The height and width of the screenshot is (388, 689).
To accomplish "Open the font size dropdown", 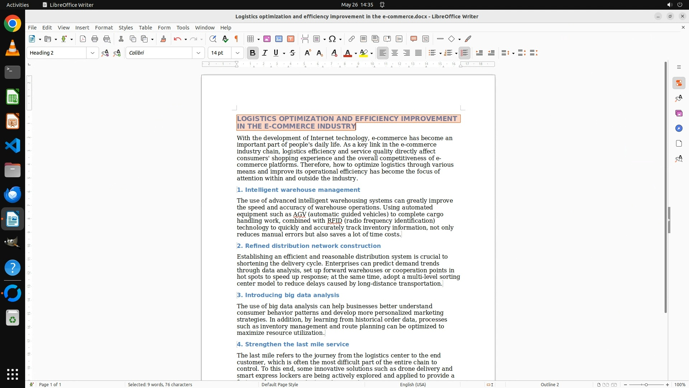I will coord(237,53).
